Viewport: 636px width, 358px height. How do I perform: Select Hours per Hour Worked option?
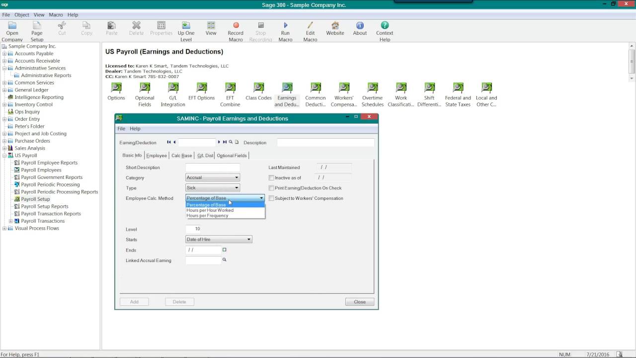[x=225, y=210]
